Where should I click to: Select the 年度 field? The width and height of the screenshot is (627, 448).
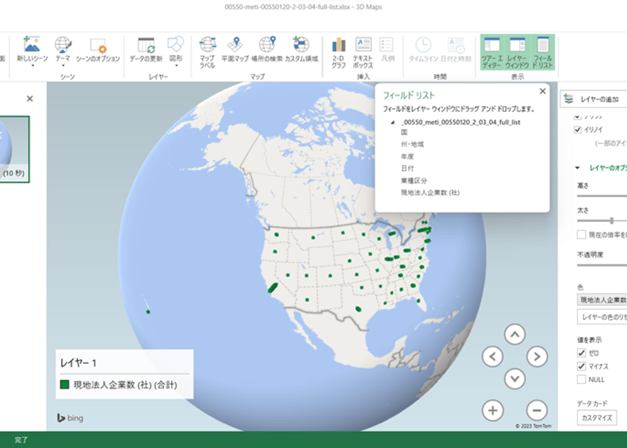click(407, 156)
